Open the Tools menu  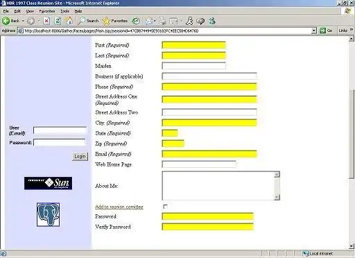coord(65,11)
